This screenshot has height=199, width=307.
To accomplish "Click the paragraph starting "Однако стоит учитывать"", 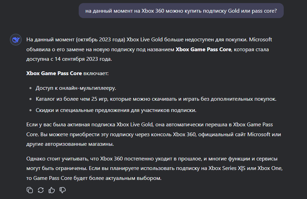I will [154, 168].
